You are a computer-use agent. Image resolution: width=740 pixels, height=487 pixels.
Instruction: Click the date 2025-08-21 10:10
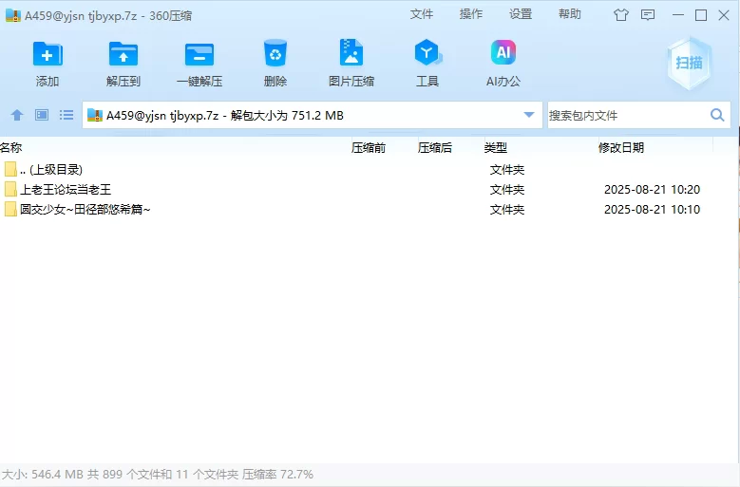(x=652, y=209)
